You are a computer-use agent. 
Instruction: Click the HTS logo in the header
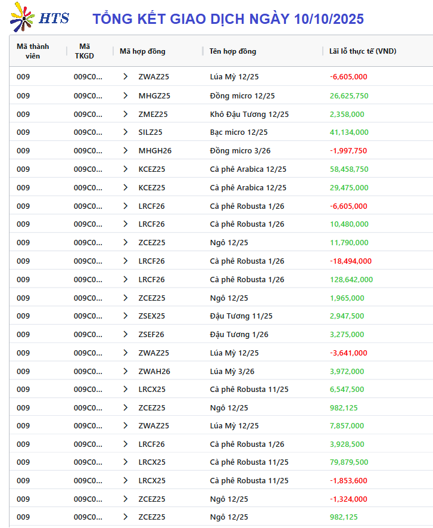(39, 18)
